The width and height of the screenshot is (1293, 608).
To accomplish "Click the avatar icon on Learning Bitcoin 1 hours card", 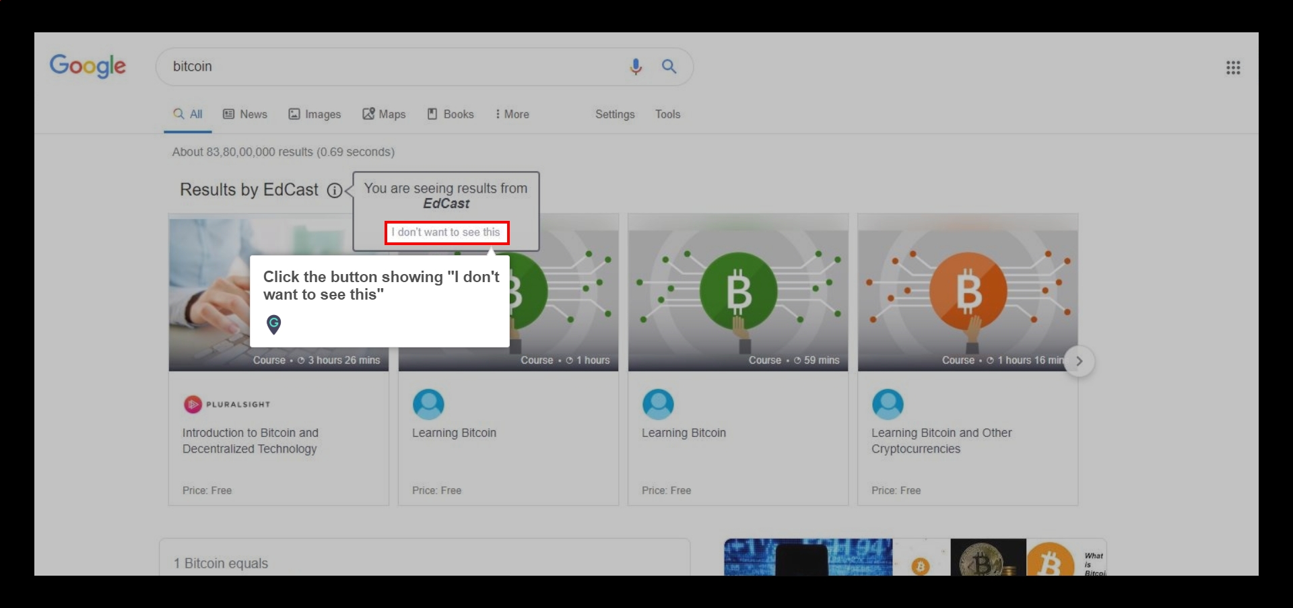I will (428, 404).
